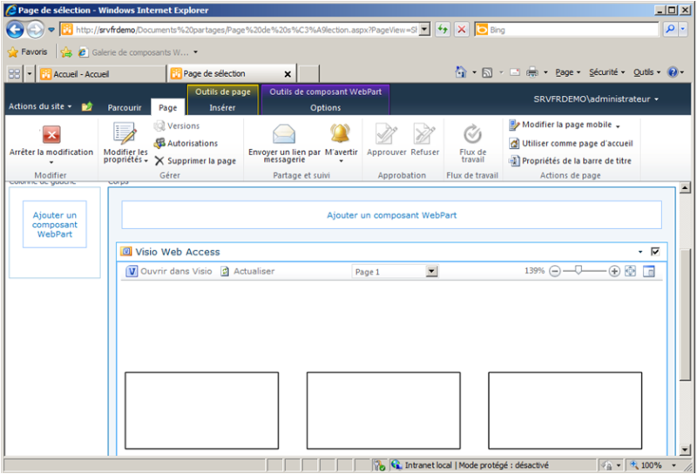
Task: Open Modifier les propriétés
Action: coord(125,143)
